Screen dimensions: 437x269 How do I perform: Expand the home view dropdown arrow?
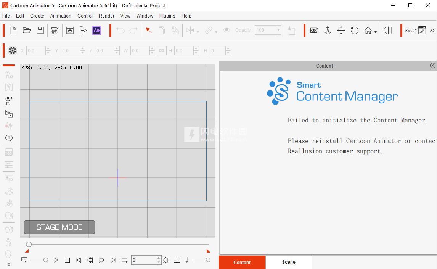coord(375,32)
